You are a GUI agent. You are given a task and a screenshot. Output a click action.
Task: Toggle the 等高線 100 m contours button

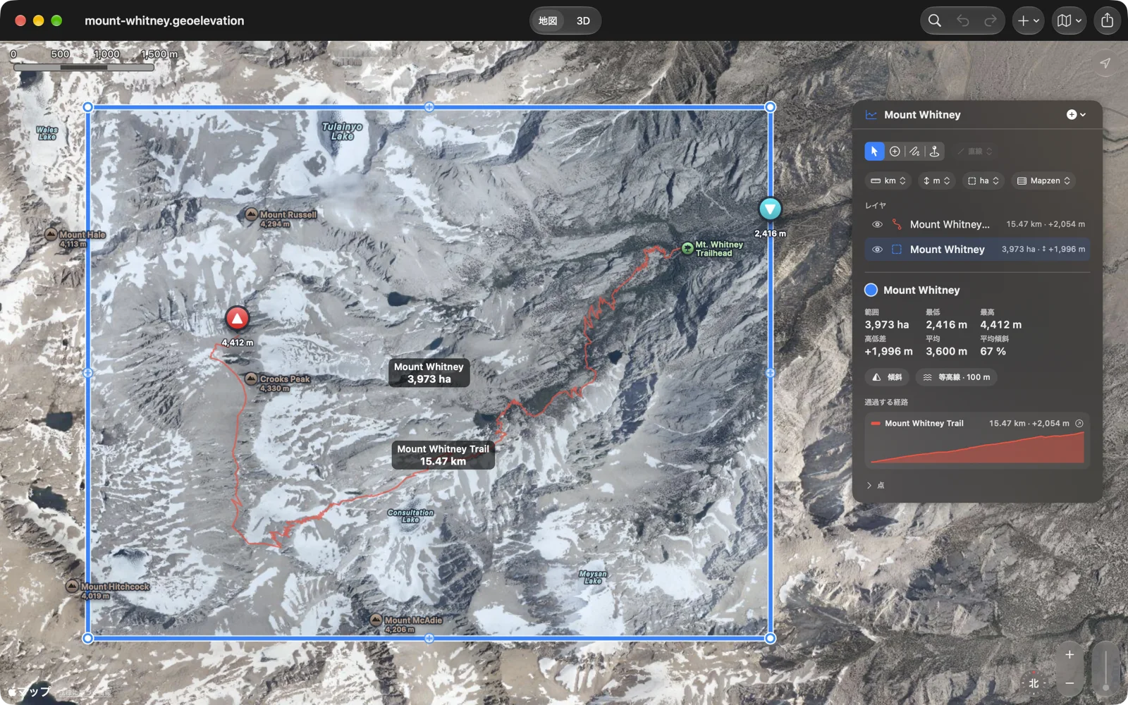point(956,377)
